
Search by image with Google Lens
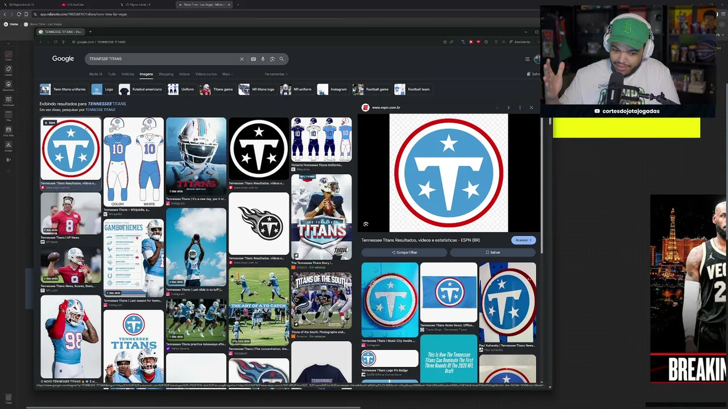click(x=272, y=59)
